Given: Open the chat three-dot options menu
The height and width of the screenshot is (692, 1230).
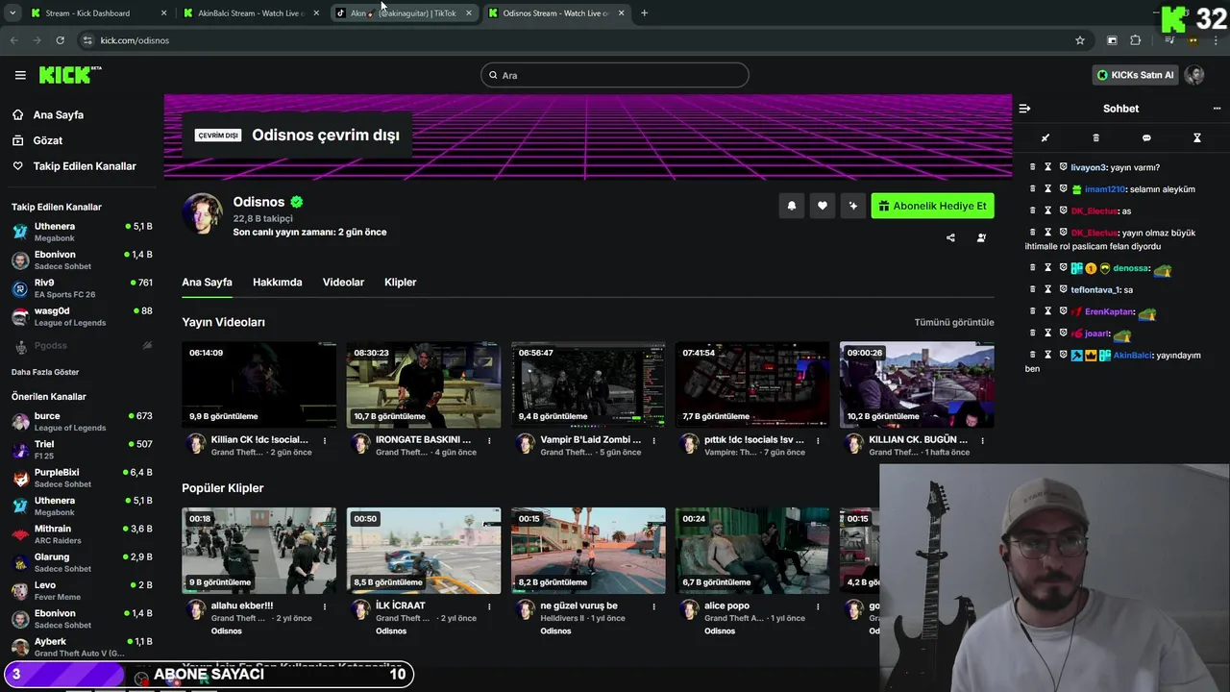Looking at the screenshot, I should [x=1217, y=109].
